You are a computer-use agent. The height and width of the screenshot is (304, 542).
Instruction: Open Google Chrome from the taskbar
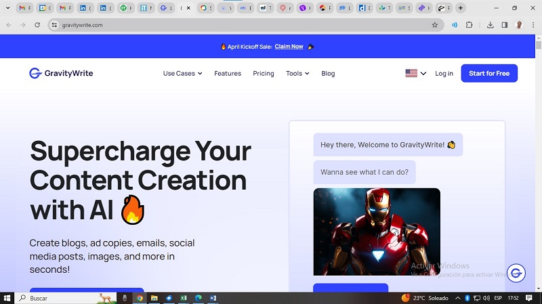click(140, 298)
